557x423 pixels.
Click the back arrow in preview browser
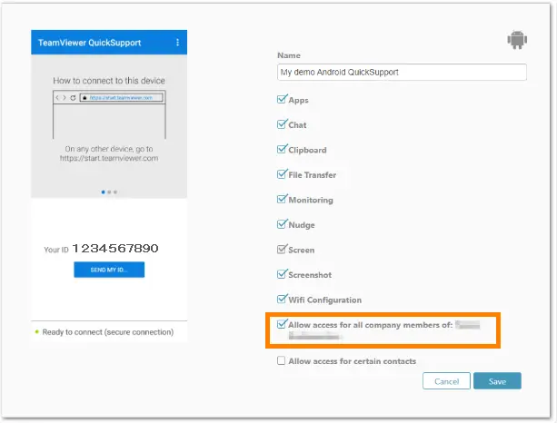[57, 98]
